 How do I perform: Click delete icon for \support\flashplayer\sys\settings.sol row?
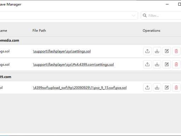point(176,51)
